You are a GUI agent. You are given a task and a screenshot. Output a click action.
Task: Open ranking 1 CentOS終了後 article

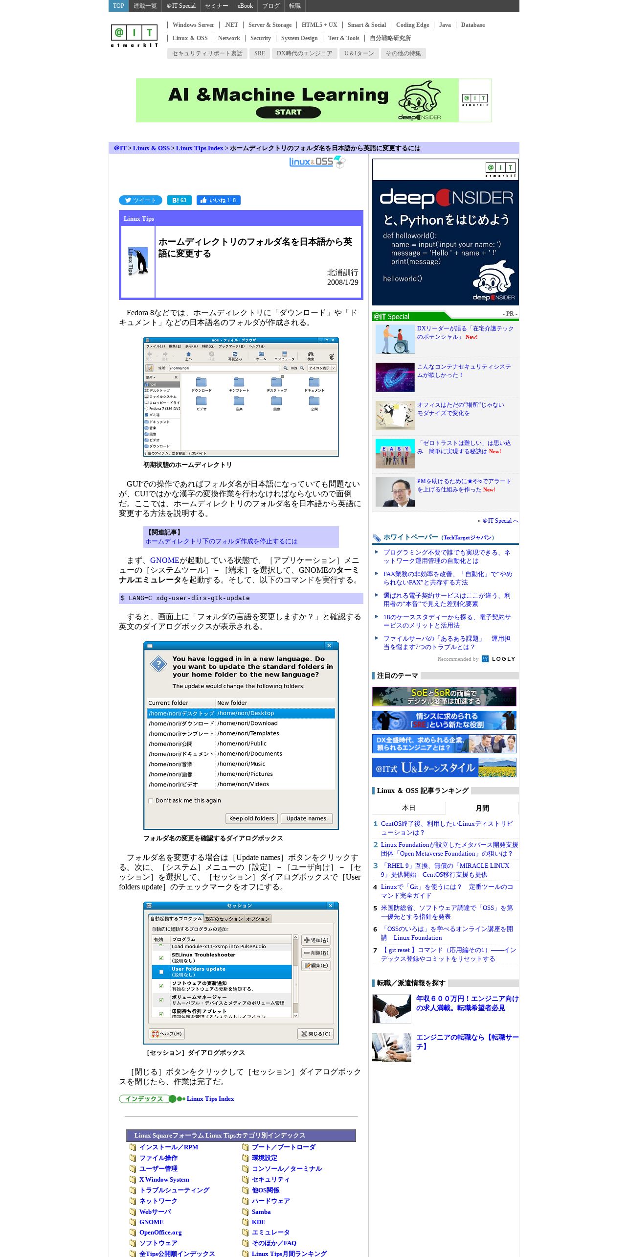[447, 828]
